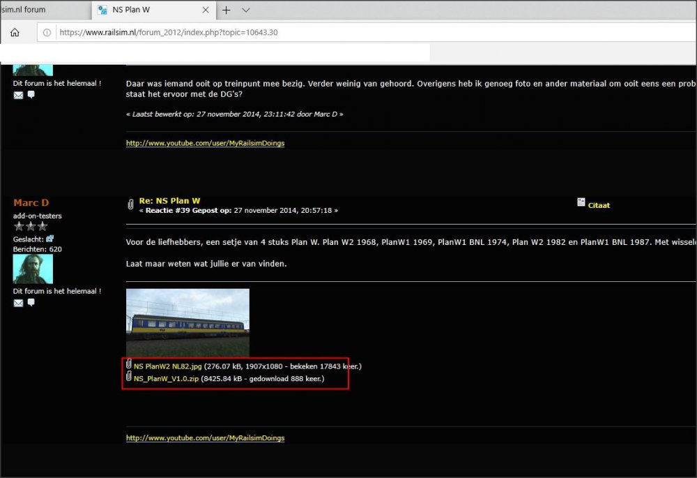The image size is (697, 478).
Task: Click speech bubble icon in top post profile
Action: point(31,95)
